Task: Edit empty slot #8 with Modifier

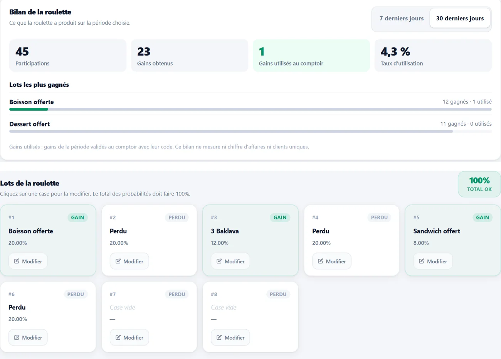Action: (x=230, y=337)
